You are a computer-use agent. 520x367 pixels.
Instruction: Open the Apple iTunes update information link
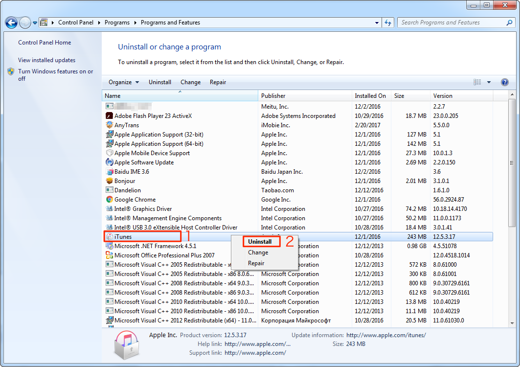386,335
